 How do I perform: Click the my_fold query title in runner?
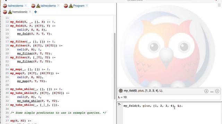(143, 91)
